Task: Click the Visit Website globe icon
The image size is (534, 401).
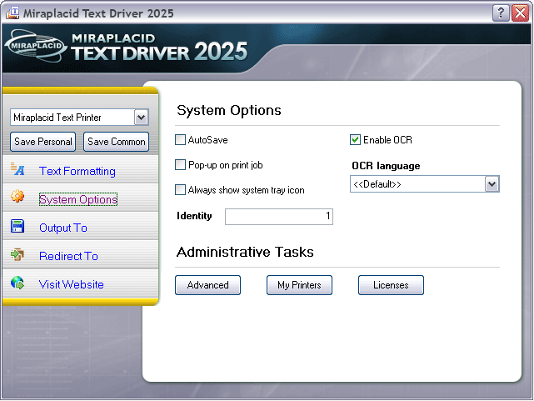Action: (17, 283)
